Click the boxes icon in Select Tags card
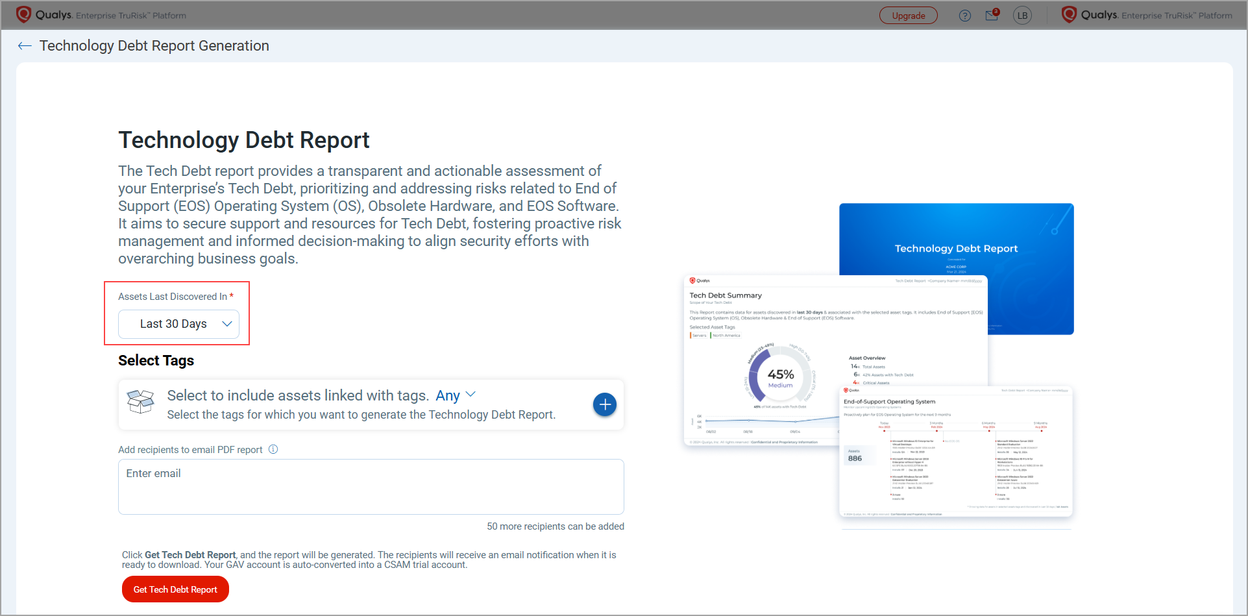 click(141, 402)
